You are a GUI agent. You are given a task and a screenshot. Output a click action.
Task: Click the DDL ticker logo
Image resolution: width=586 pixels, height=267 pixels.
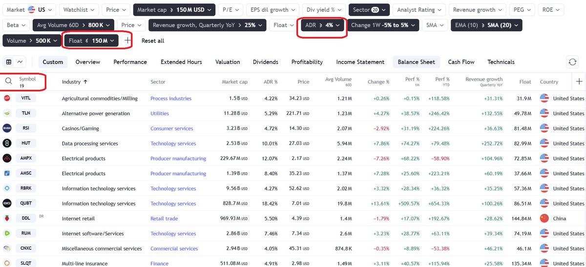[7, 218]
